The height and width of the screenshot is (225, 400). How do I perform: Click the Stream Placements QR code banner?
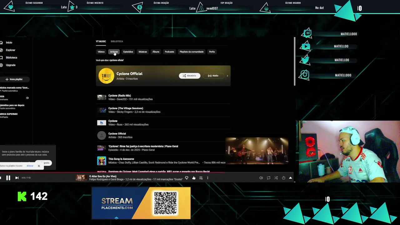pyautogui.click(x=141, y=203)
